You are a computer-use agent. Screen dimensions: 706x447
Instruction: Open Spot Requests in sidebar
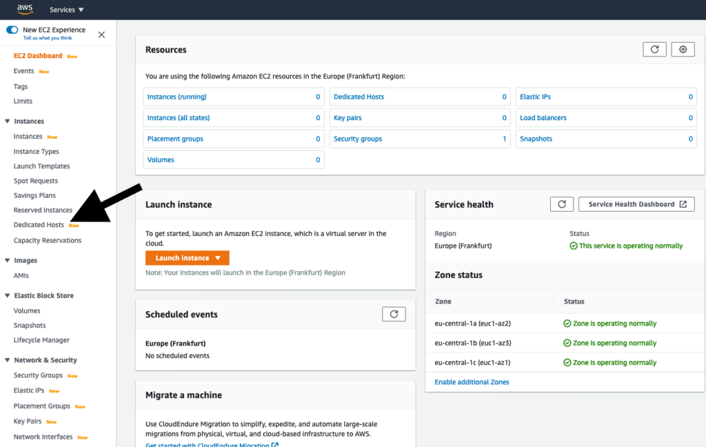[36, 181]
